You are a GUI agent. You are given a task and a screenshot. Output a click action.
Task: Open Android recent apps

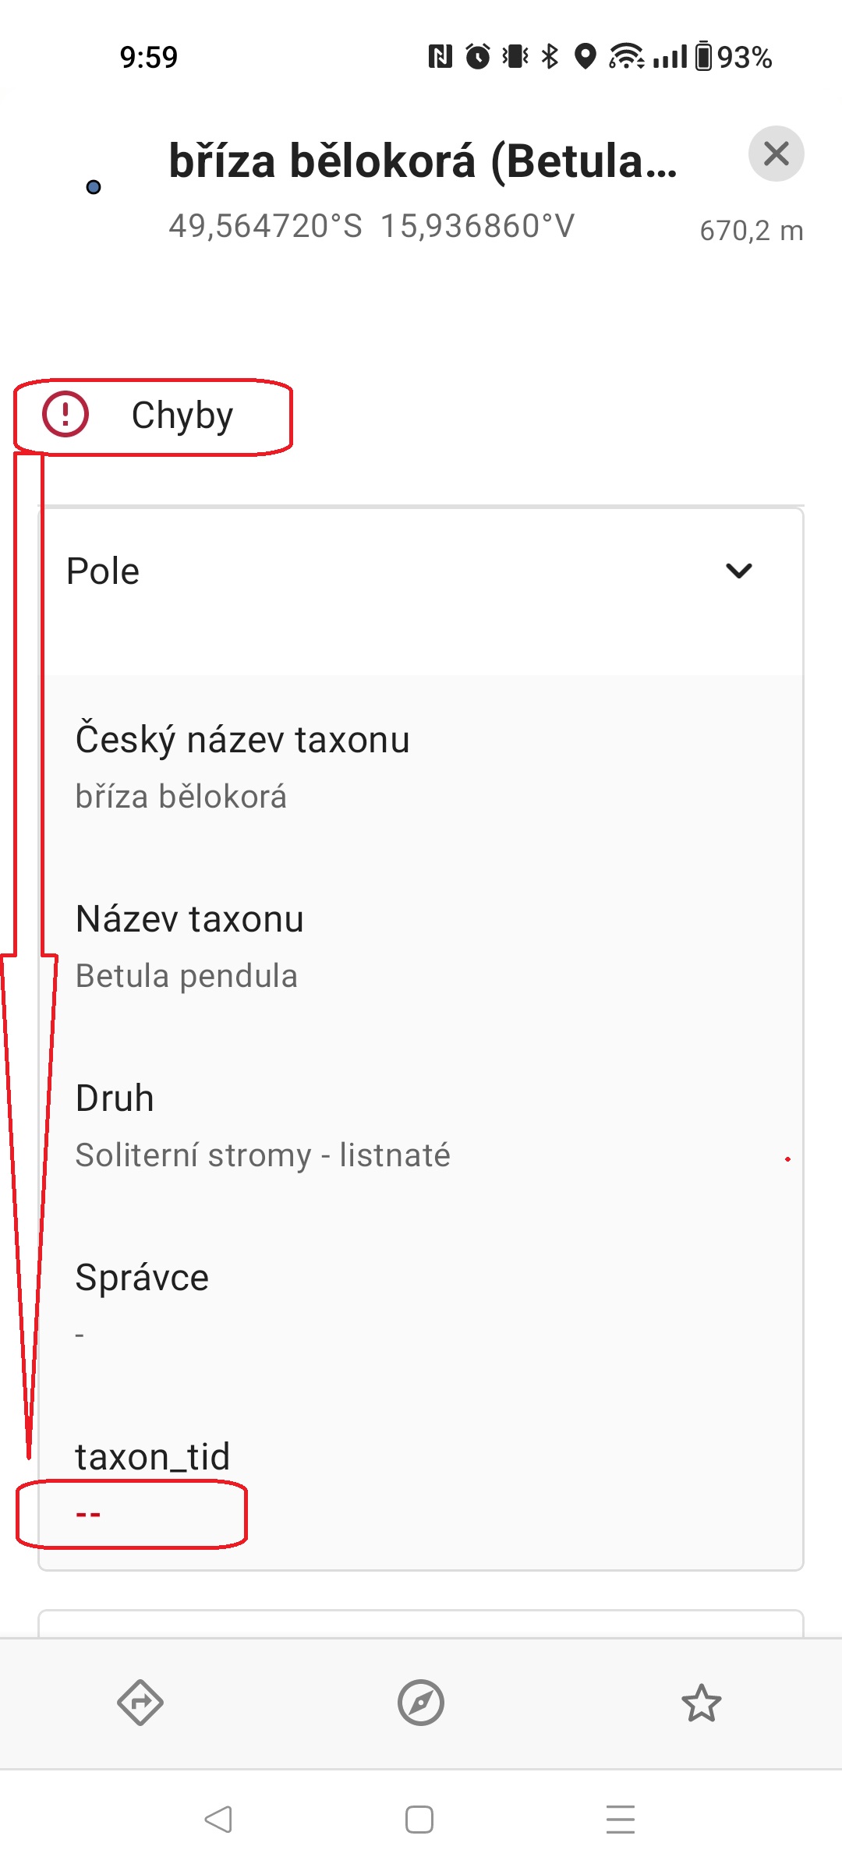click(618, 1821)
